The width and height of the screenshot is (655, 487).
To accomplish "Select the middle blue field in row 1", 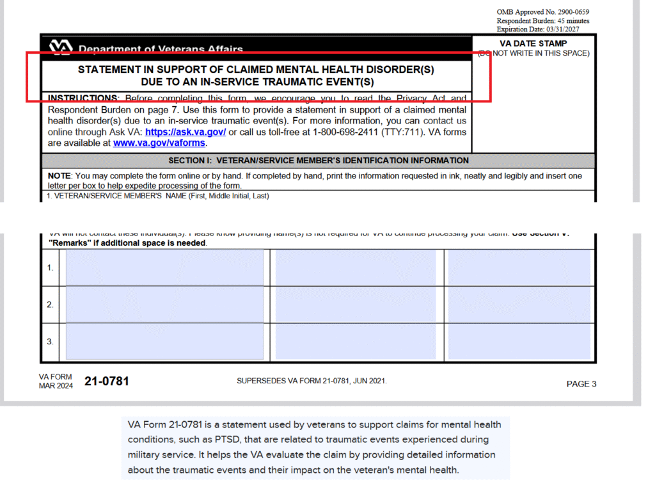I will (356, 267).
